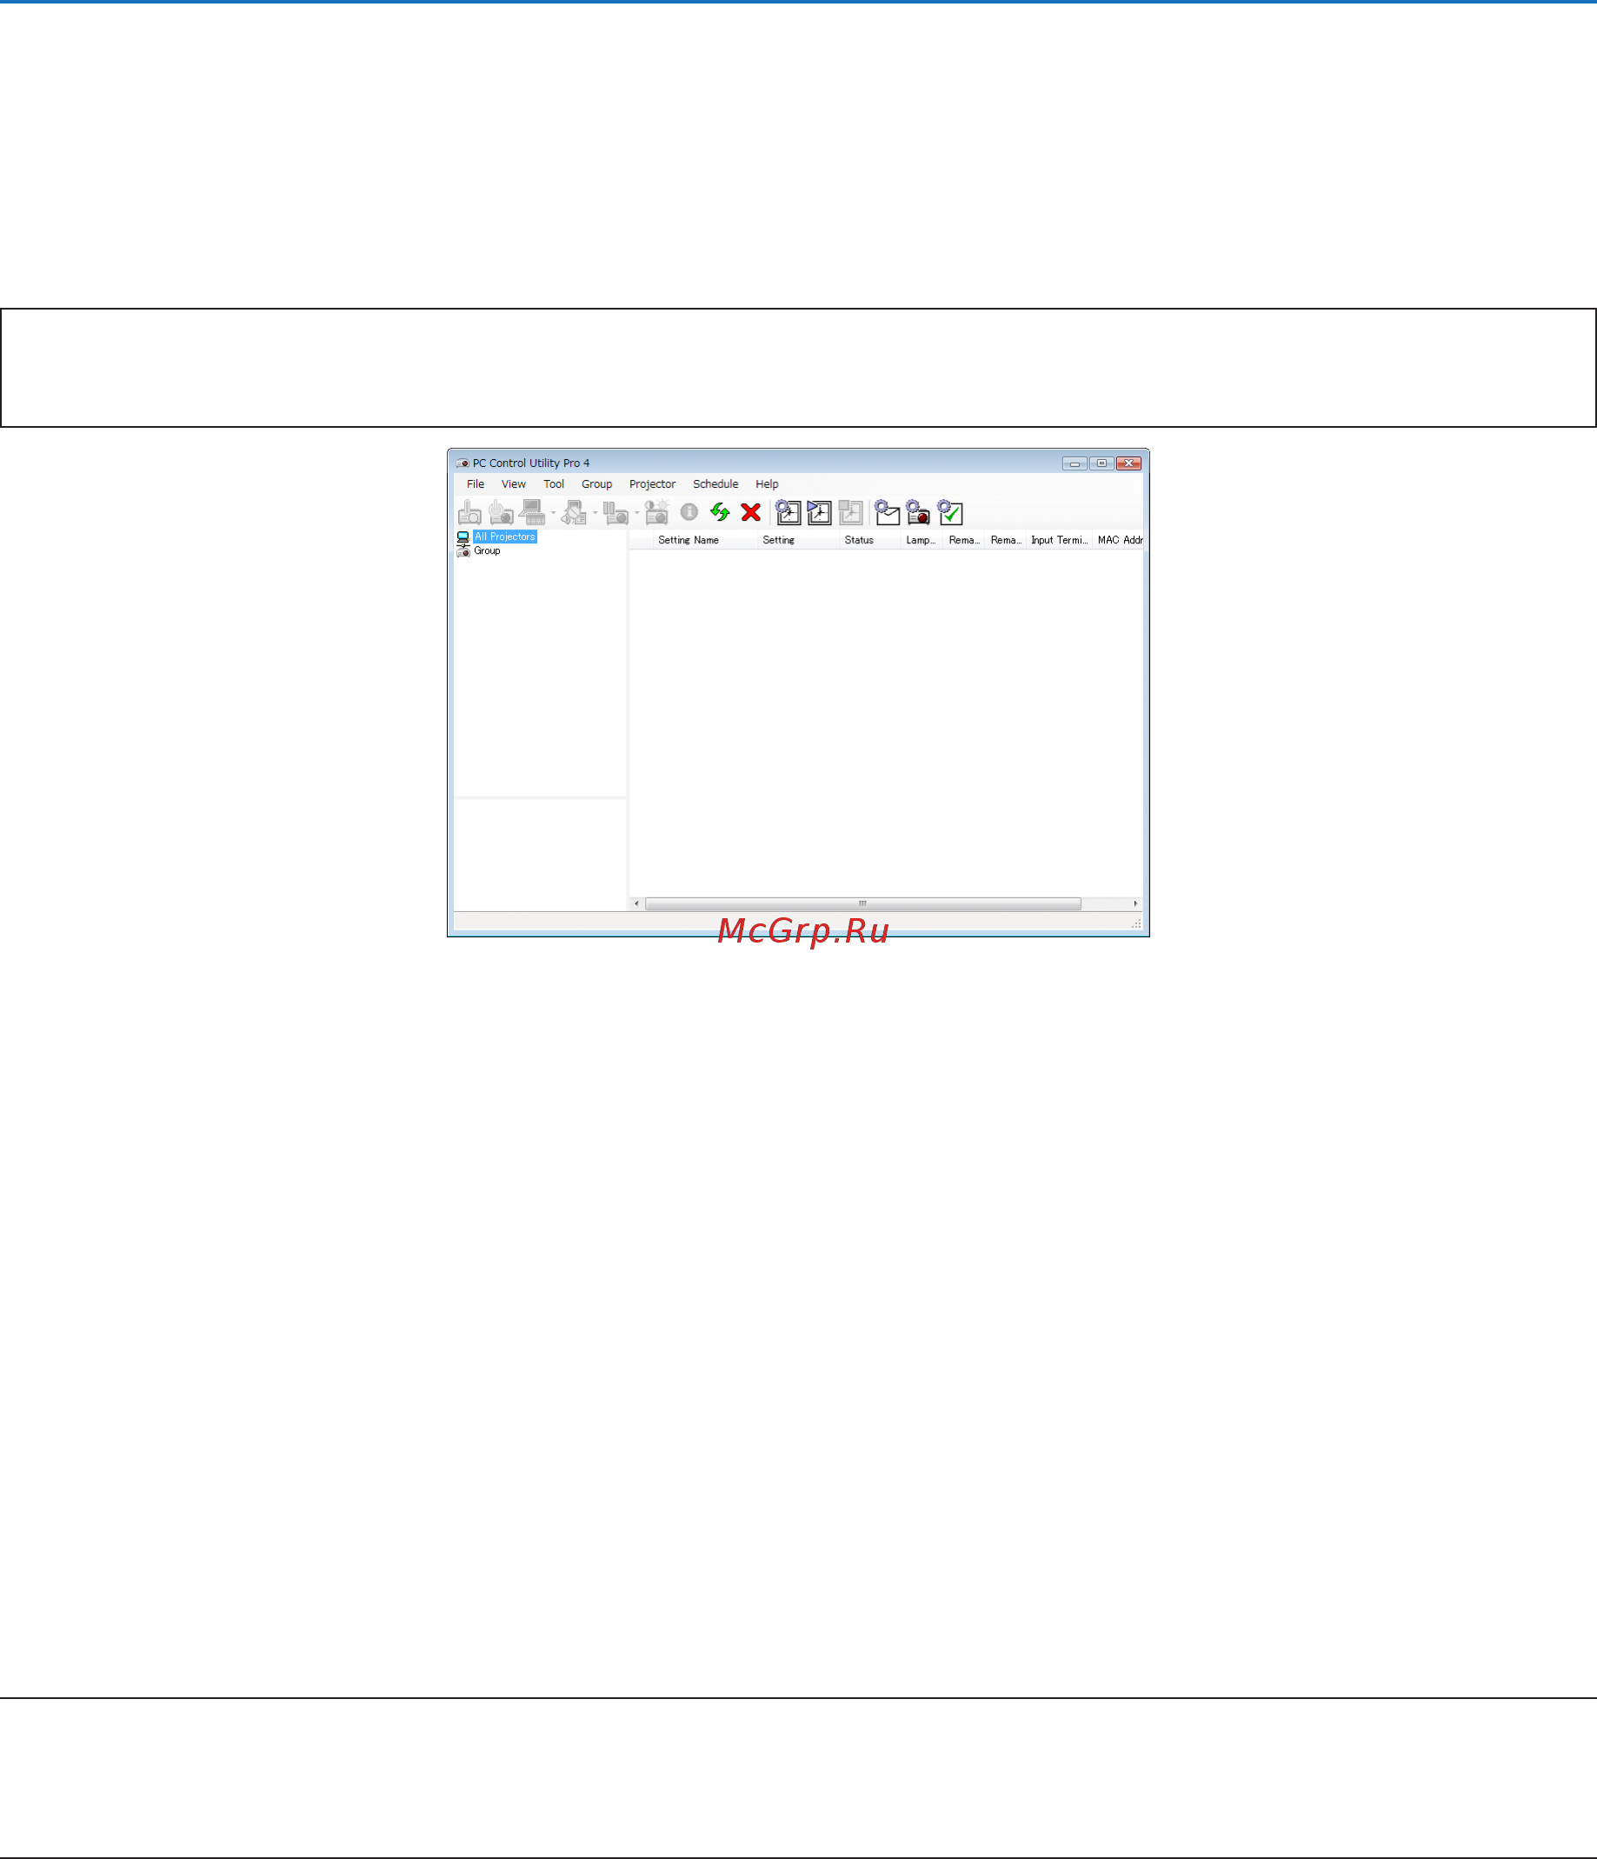
Task: Click the gray information toolbar icon
Action: [x=689, y=511]
